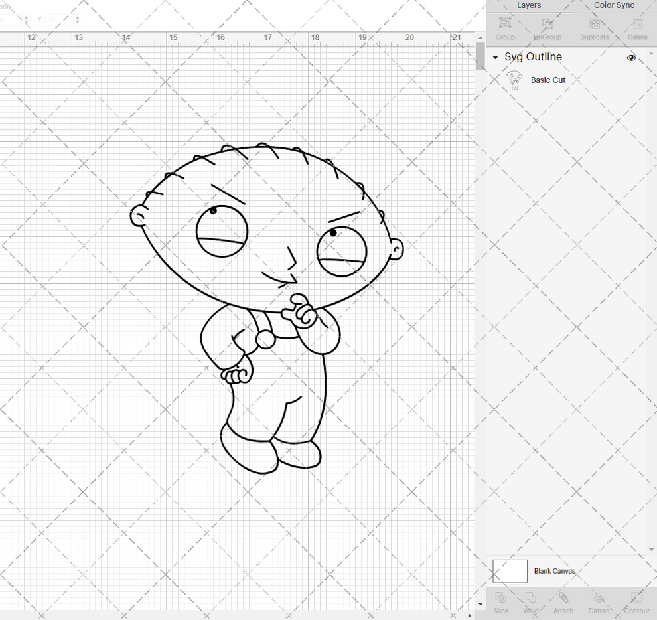Select the Basic Cut layer
Viewport: 657px width, 620px height.
click(x=548, y=80)
